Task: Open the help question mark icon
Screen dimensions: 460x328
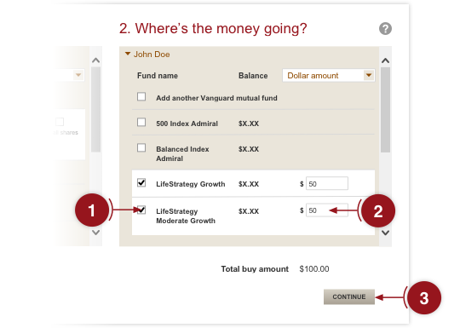Action: 385,29
